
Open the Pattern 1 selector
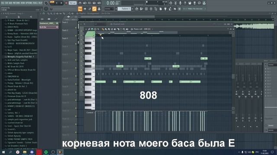pyautogui.click(x=124, y=9)
